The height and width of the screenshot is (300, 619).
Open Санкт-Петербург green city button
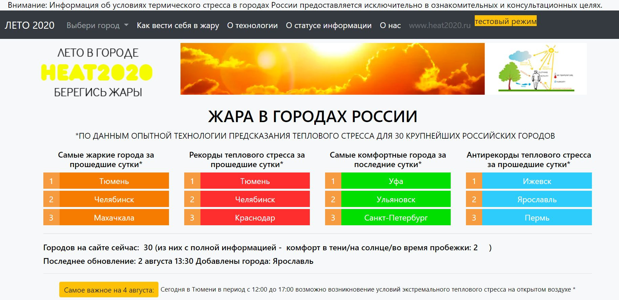pos(396,217)
